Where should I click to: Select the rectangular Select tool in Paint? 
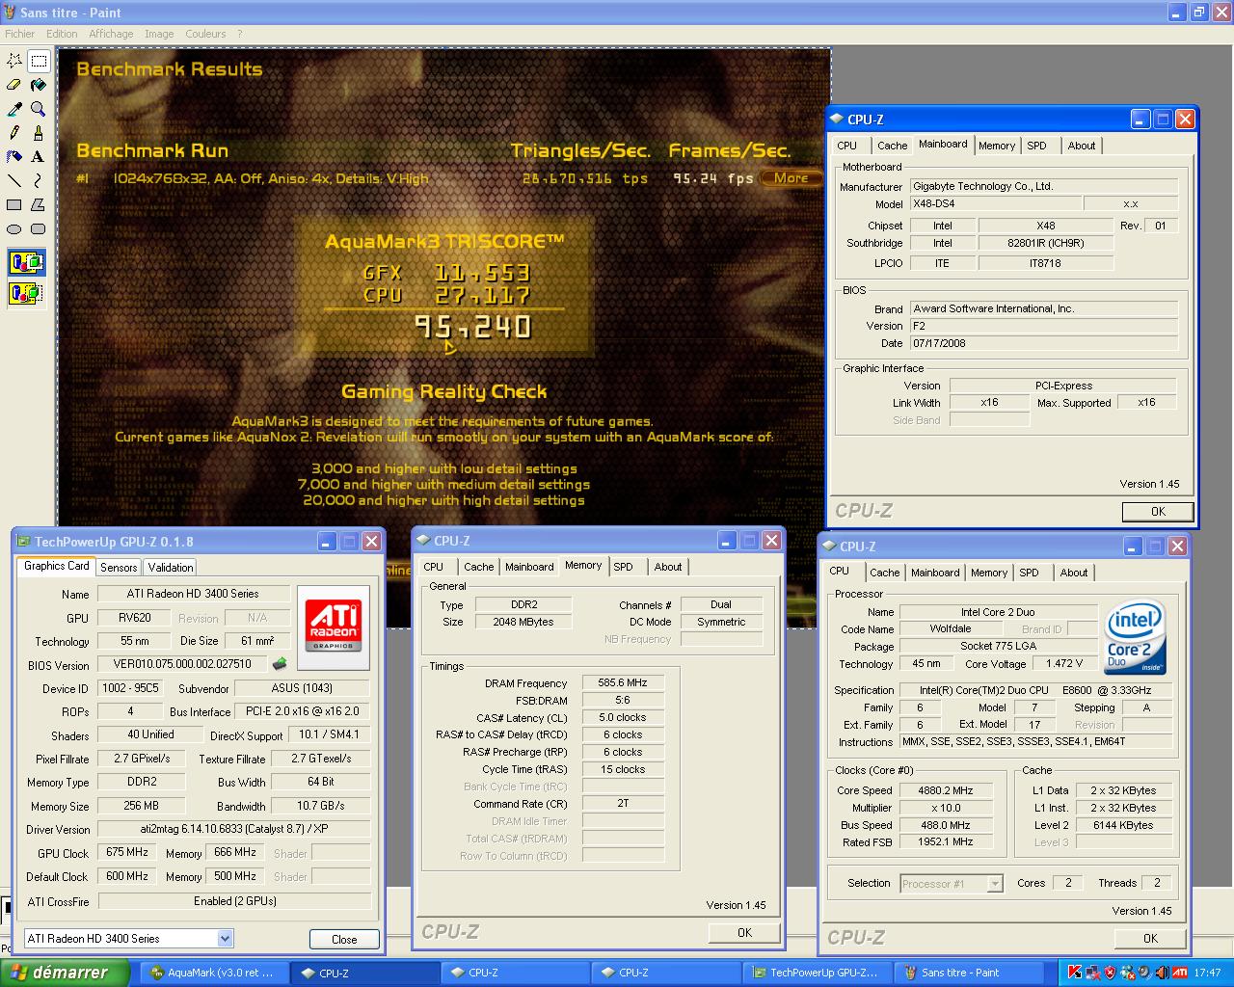pyautogui.click(x=39, y=61)
